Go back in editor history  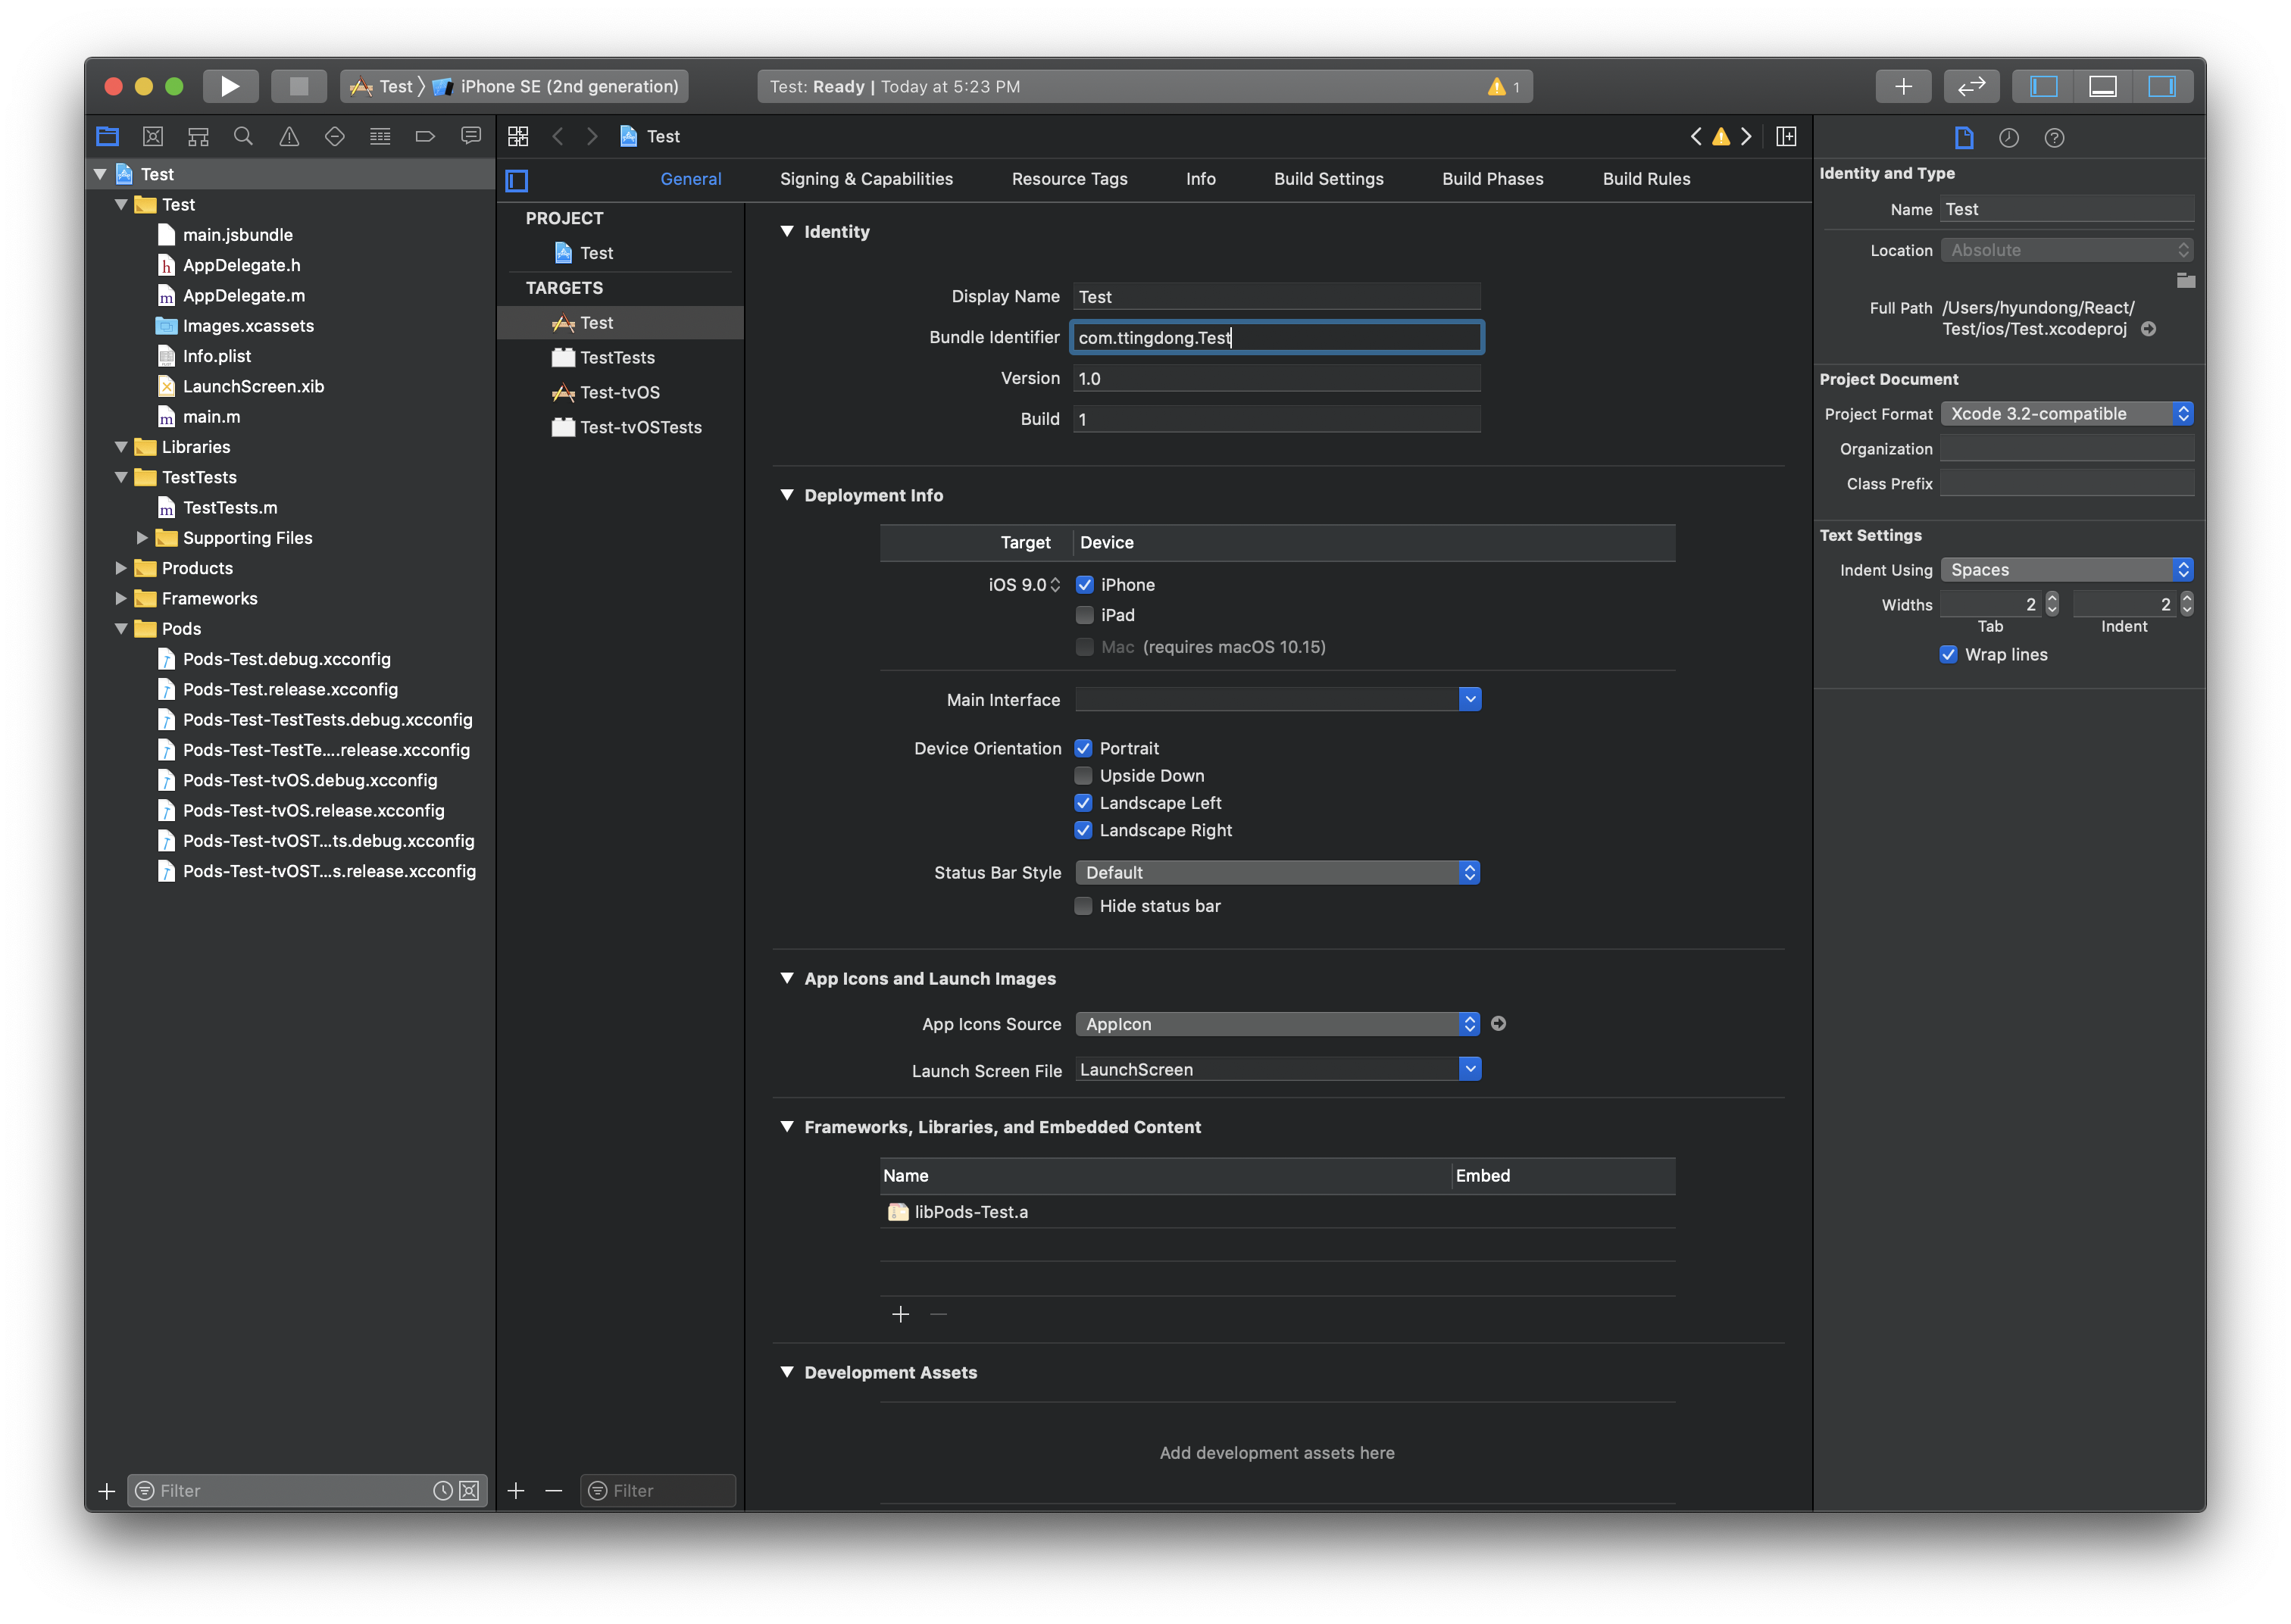[x=558, y=136]
